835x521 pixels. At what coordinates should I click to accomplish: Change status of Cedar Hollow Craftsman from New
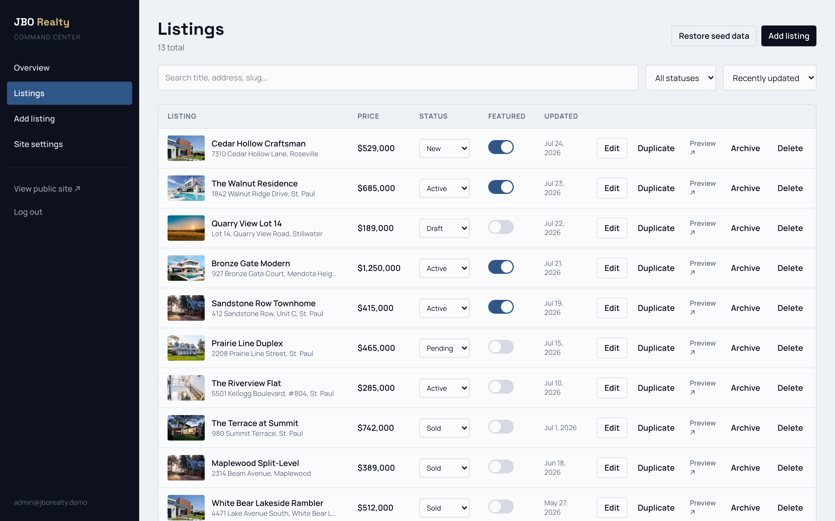pyautogui.click(x=444, y=148)
